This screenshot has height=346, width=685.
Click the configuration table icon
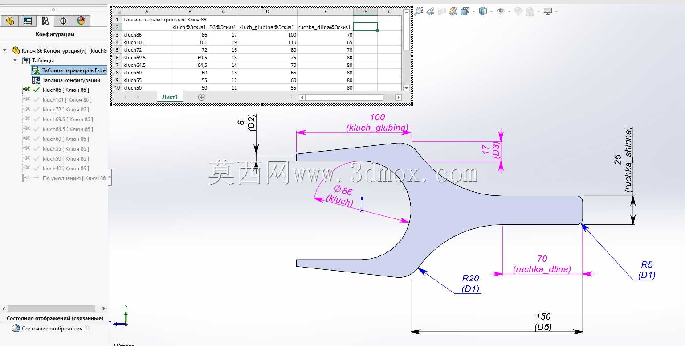[x=36, y=80]
